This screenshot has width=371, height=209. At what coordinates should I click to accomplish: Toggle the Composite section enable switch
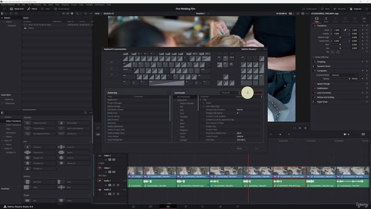[315, 71]
